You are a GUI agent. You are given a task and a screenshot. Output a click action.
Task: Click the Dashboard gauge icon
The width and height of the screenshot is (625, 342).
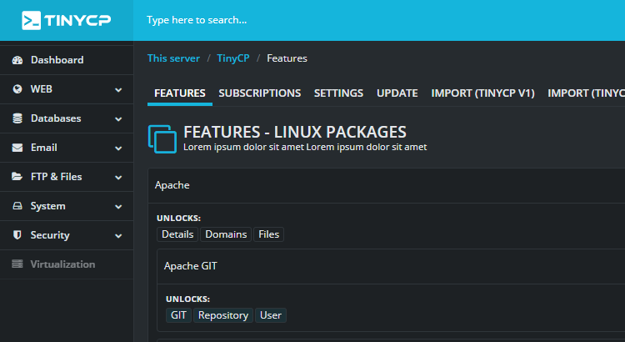(17, 60)
